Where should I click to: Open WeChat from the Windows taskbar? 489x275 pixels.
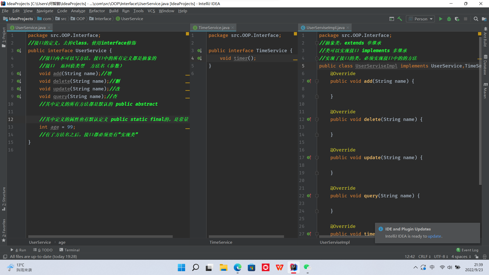click(307, 267)
